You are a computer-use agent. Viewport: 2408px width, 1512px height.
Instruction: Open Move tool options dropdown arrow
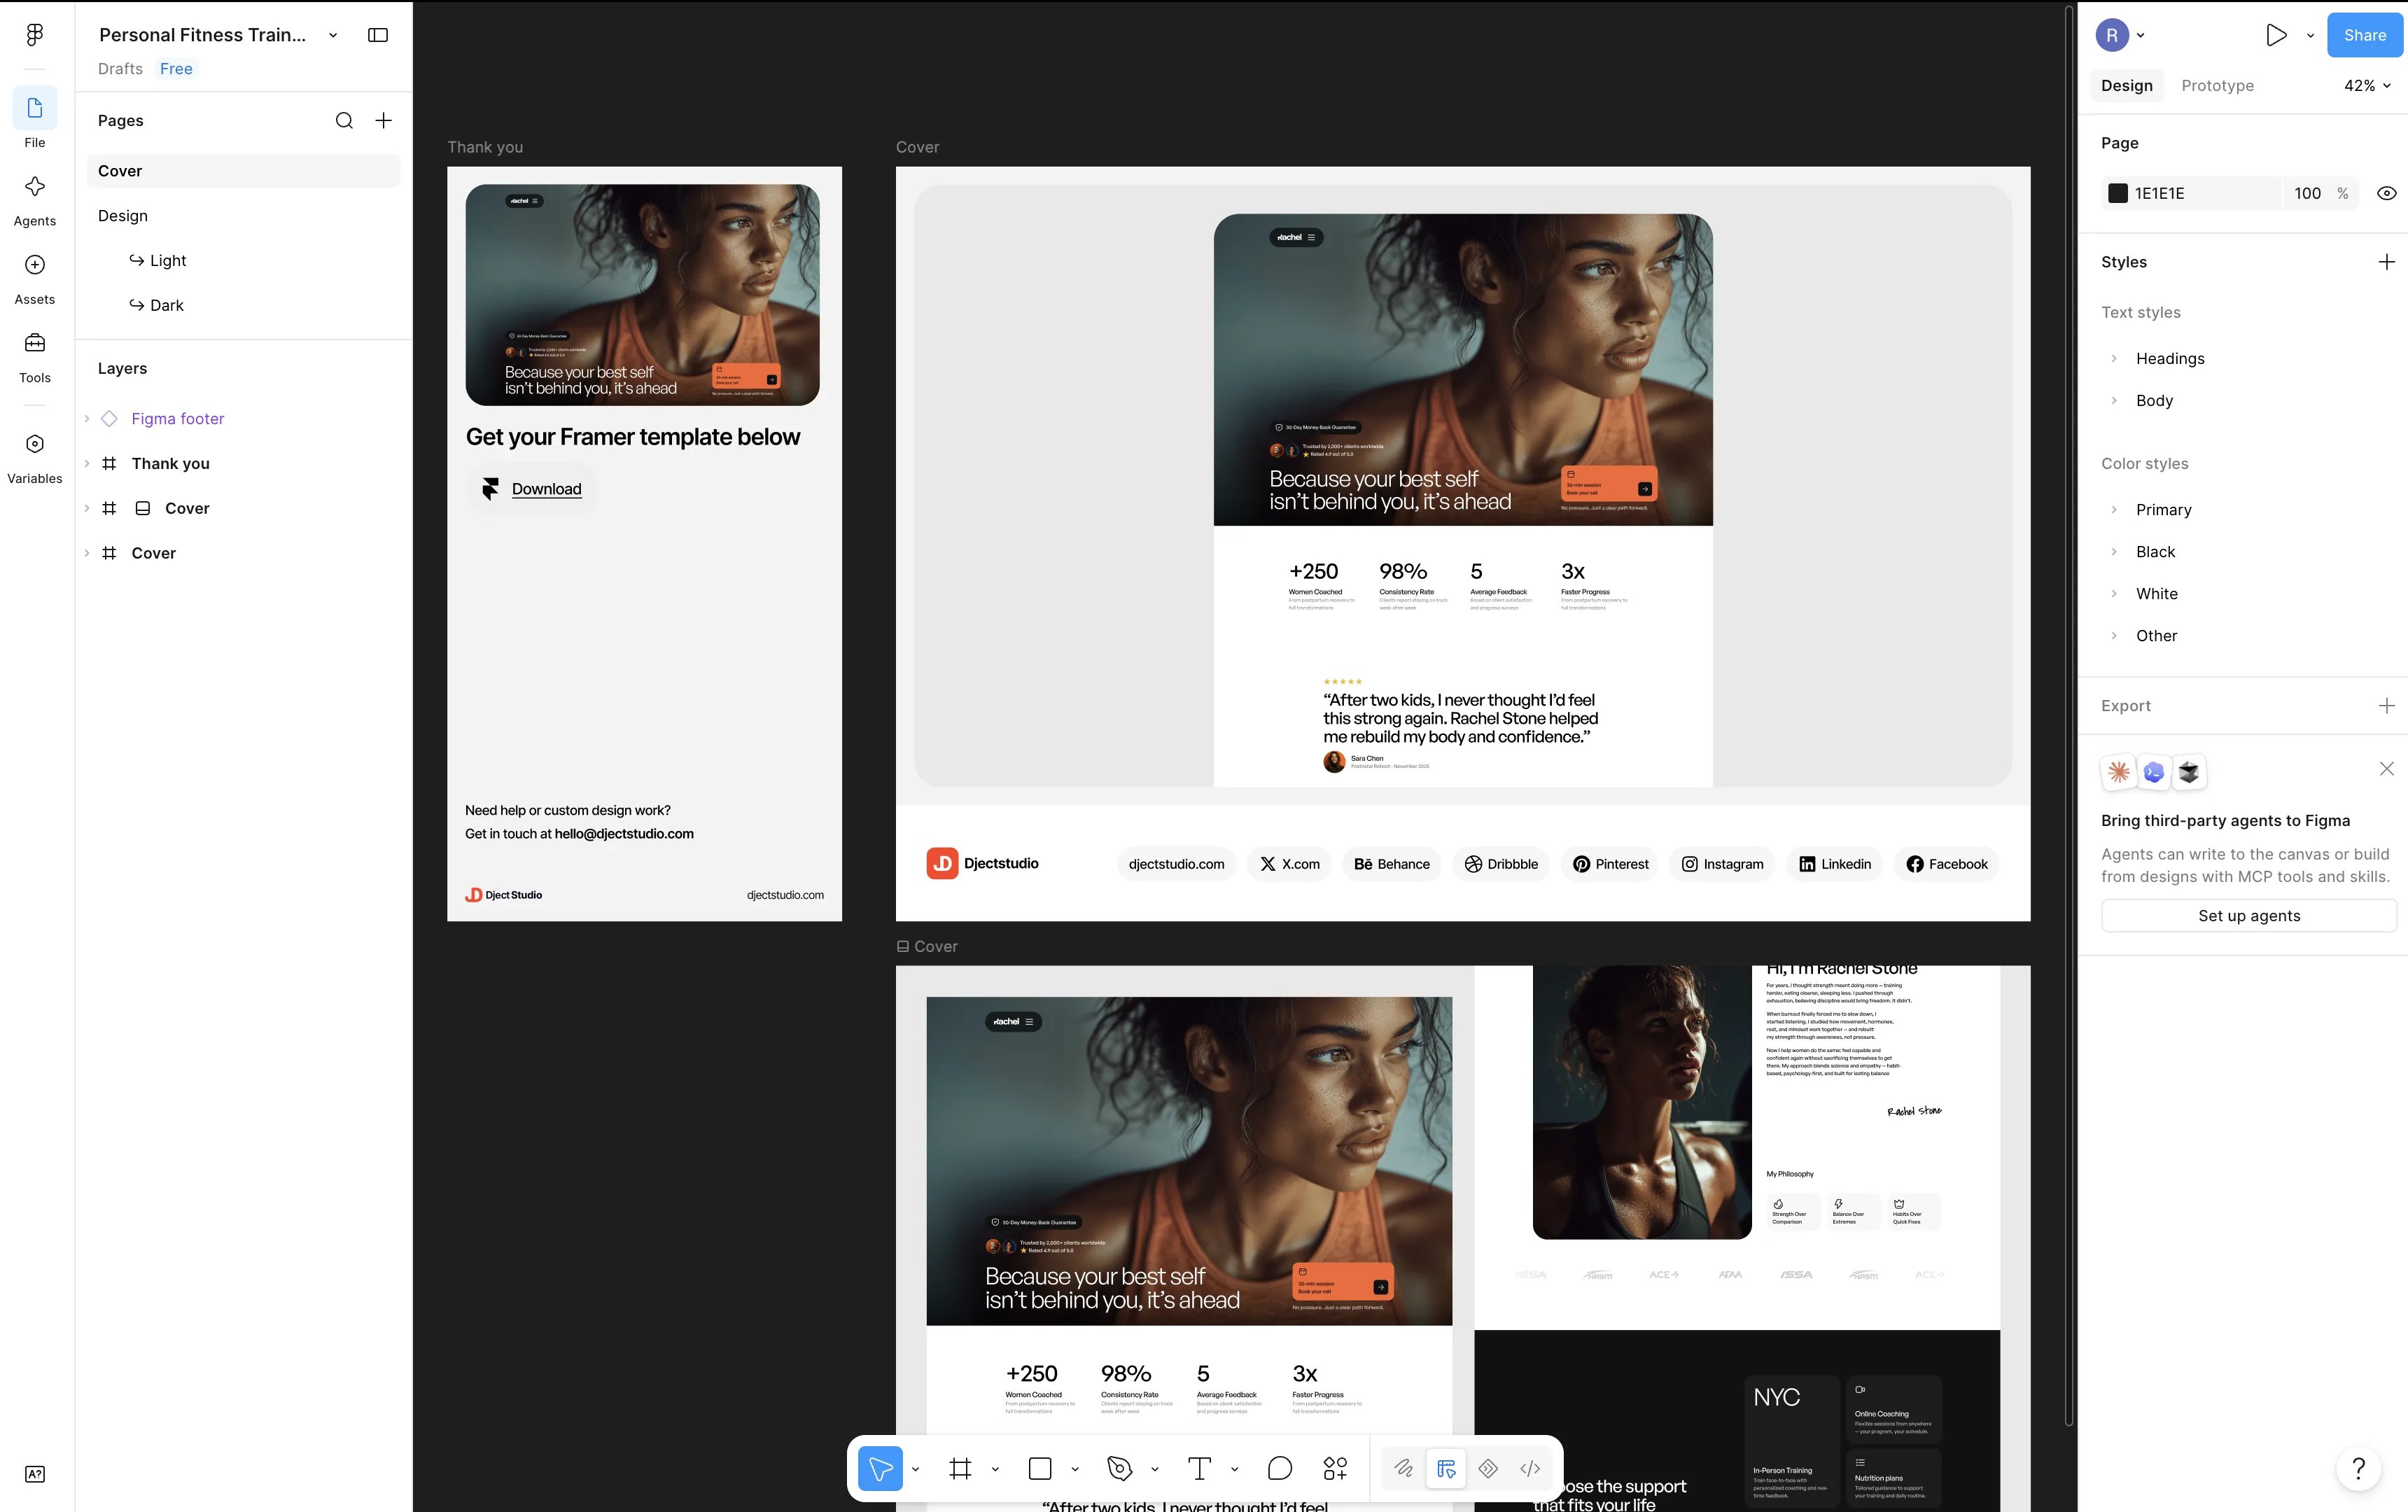(x=915, y=1469)
